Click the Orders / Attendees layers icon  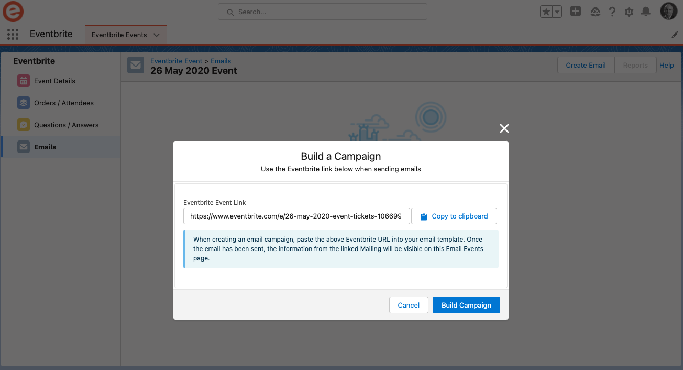tap(23, 103)
